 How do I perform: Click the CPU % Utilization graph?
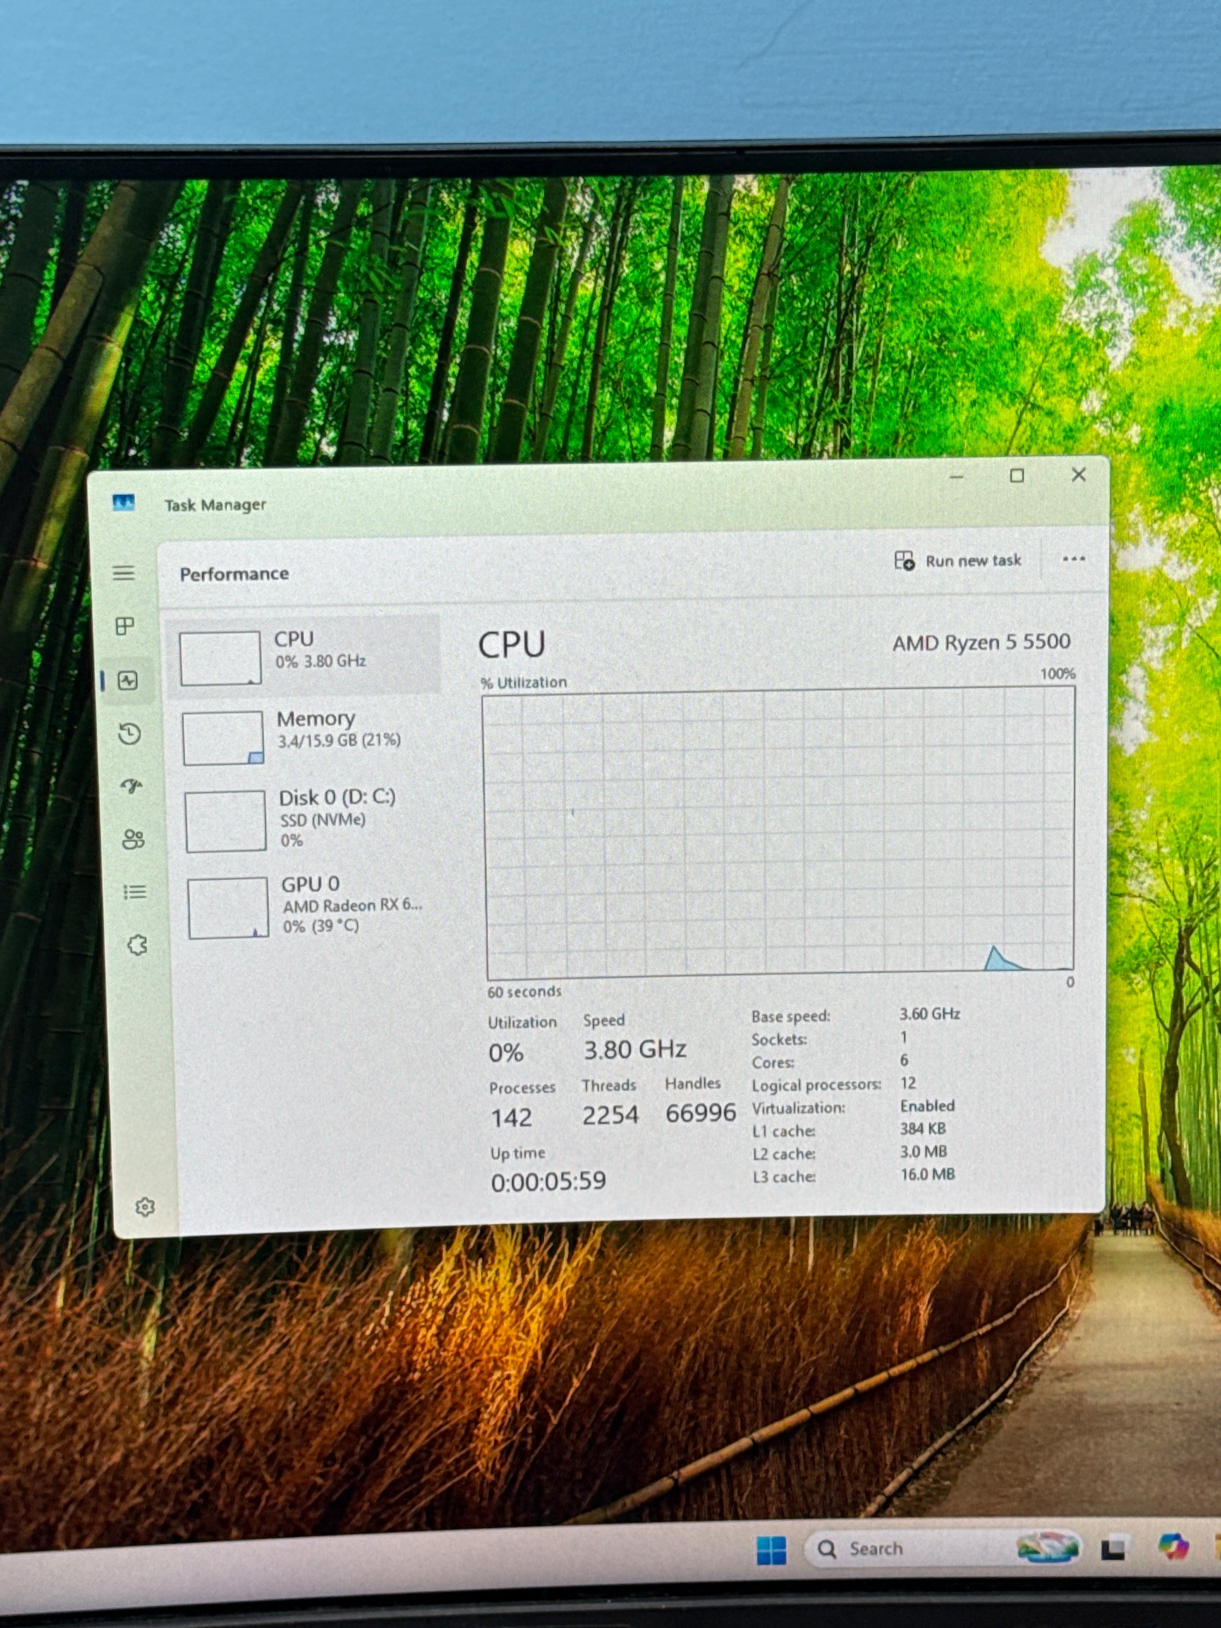(779, 833)
